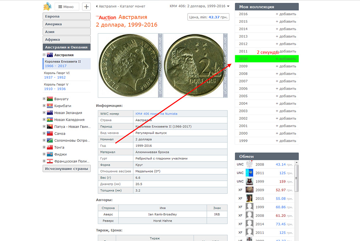Expand the Фиджи country node

(x=44, y=155)
